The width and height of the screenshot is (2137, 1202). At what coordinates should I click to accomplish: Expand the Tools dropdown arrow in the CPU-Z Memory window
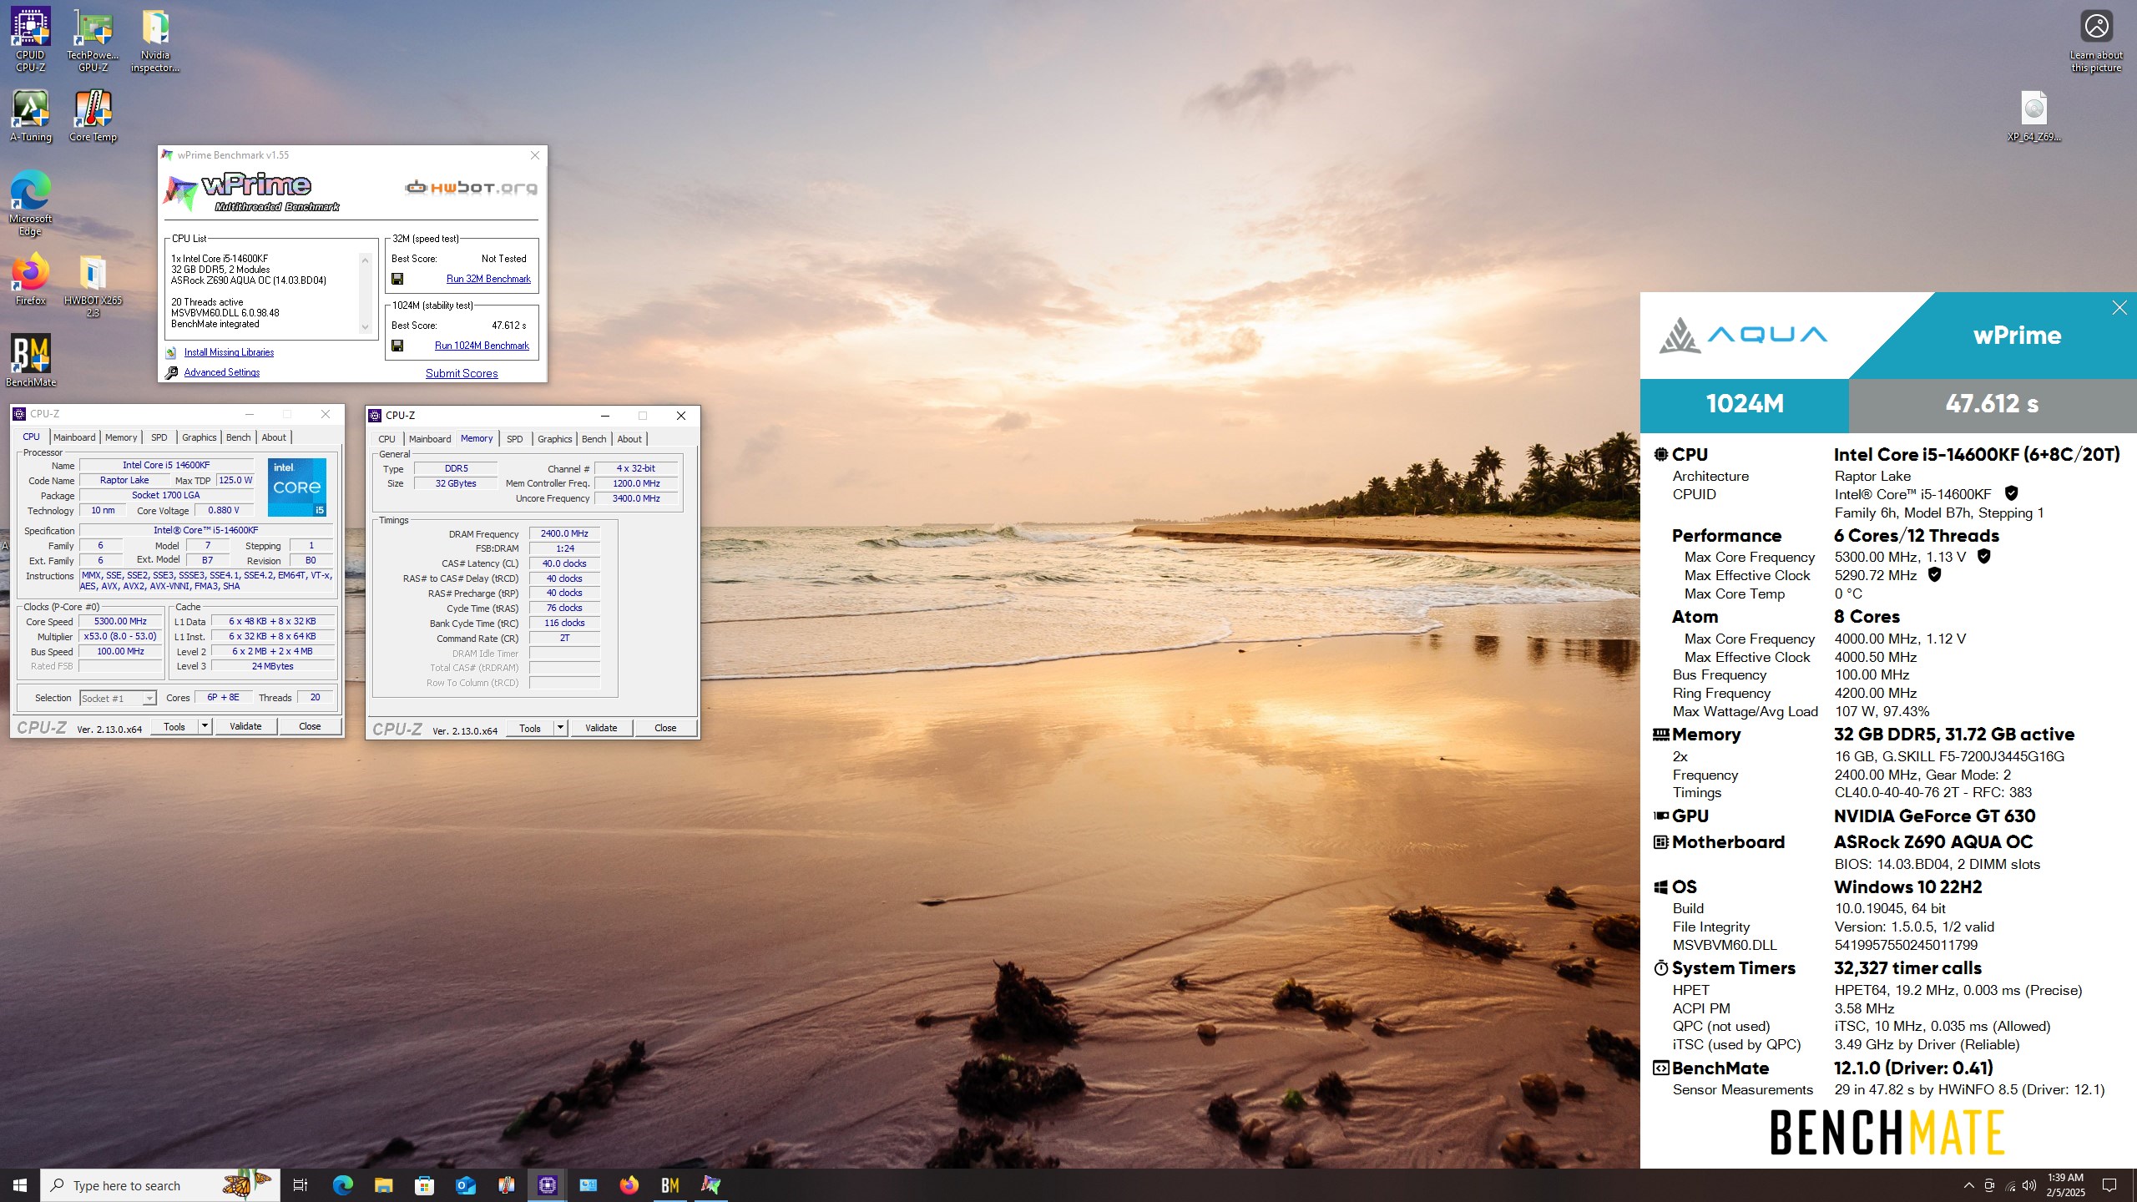(560, 728)
